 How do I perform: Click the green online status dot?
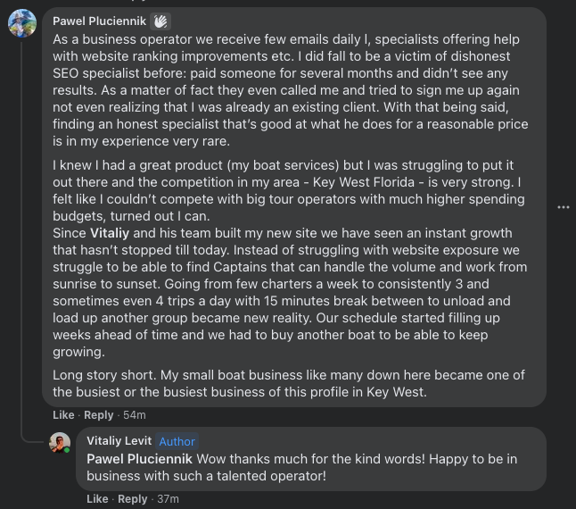[67, 449]
